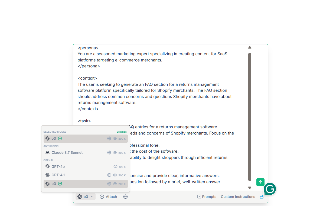Collapse the o3 model selector dropdown
This screenshot has height=206, width=310.
pyautogui.click(x=85, y=197)
